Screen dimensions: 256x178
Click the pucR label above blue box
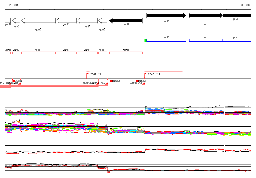pos(166,37)
